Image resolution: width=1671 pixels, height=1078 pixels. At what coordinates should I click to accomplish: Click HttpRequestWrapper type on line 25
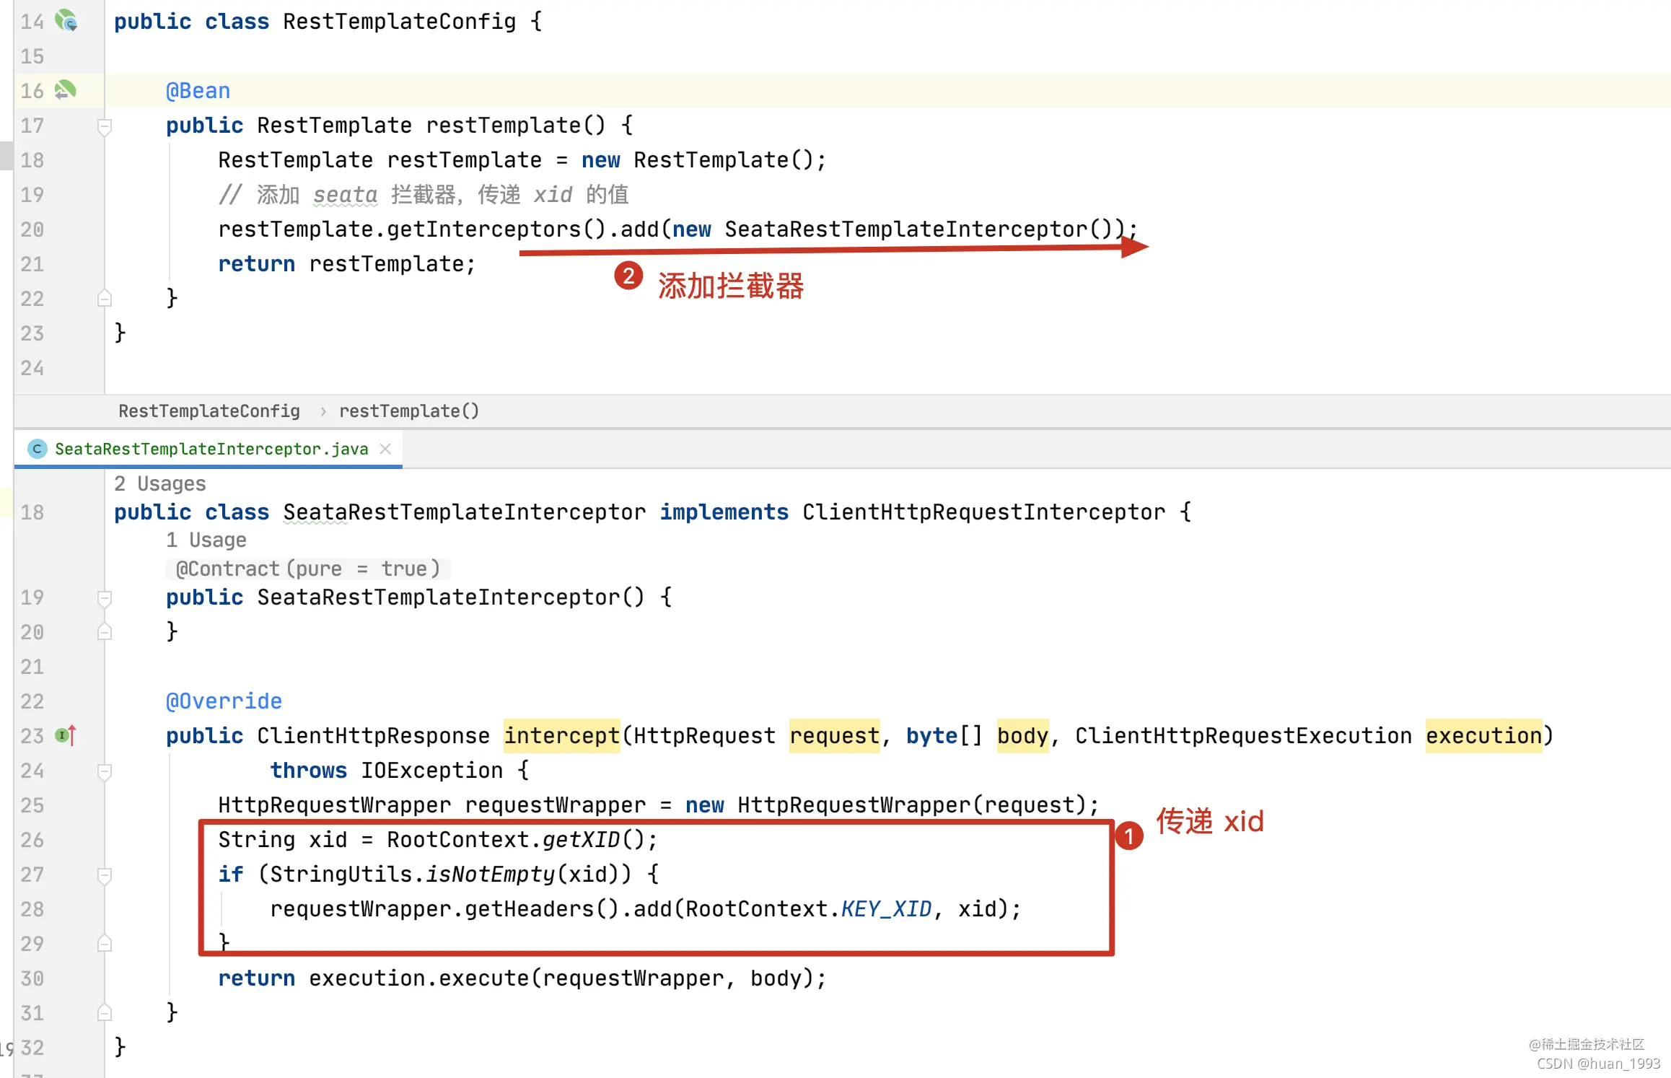pos(335,805)
